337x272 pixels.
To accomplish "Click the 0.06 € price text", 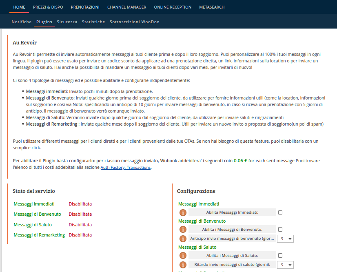I will pyautogui.click(x=240, y=161).
